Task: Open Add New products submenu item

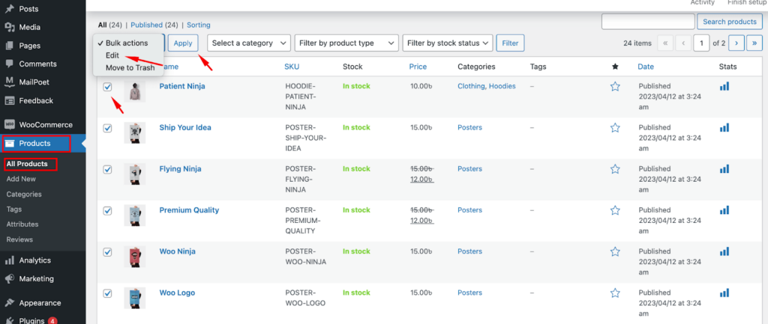Action: 21,179
